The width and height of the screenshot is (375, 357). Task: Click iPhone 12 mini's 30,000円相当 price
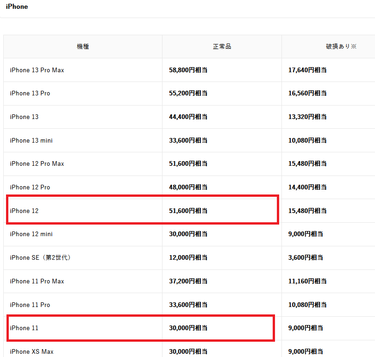point(188,234)
